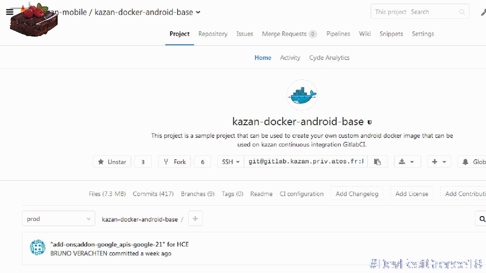Click the Merge Requests count badge 0
486x273 pixels.
(312, 34)
